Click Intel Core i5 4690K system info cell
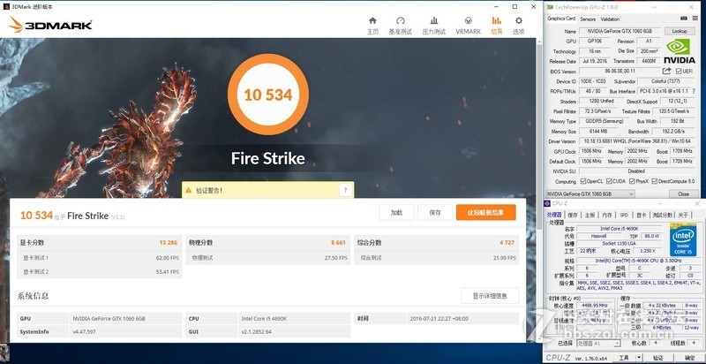This screenshot has width=706, height=364. 295,318
